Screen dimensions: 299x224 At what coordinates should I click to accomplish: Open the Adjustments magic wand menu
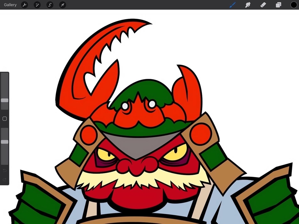[x=37, y=5]
